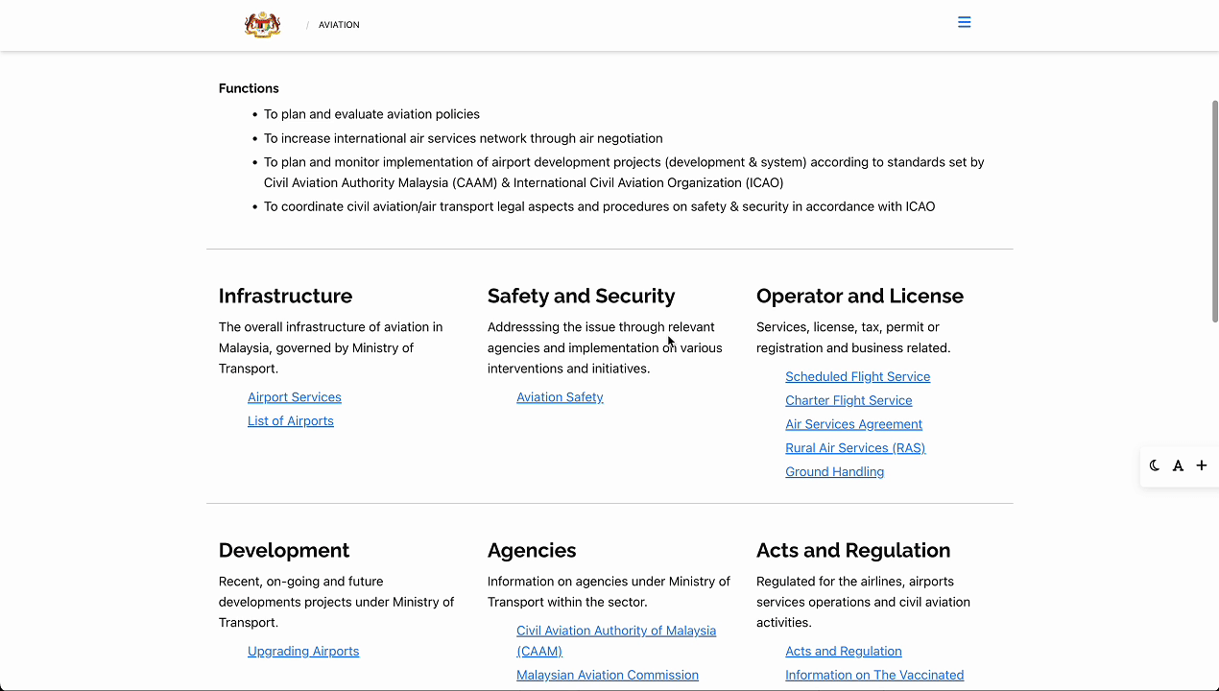1219x691 pixels.
Task: Visit Malaysian Aviation Commission link
Action: click(x=607, y=676)
